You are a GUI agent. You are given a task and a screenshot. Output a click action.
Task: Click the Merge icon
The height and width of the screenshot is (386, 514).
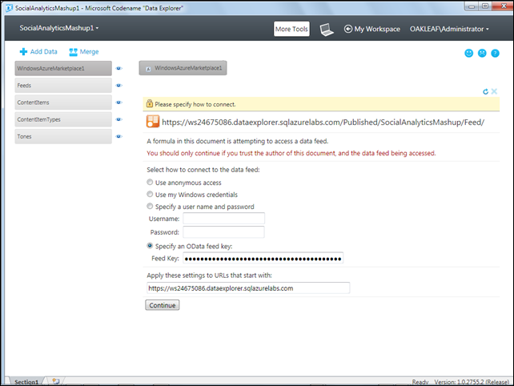pos(73,52)
